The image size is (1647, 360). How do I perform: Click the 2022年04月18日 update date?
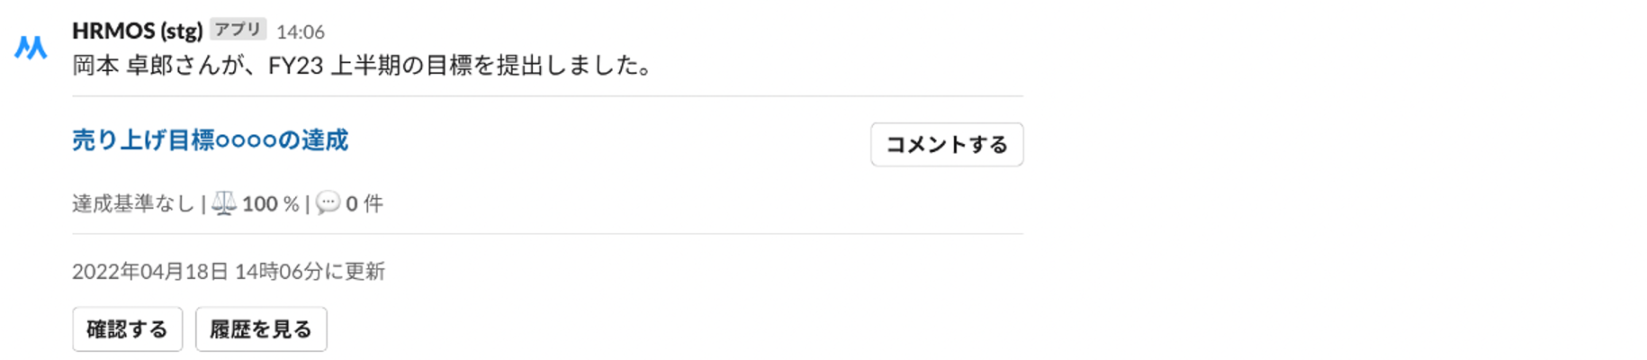150,272
